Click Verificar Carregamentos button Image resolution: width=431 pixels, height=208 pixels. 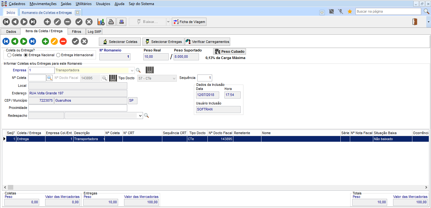[x=207, y=42]
